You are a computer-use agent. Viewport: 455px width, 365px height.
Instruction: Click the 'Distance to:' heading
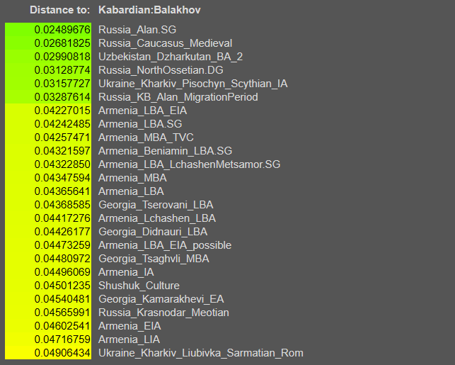coord(60,10)
